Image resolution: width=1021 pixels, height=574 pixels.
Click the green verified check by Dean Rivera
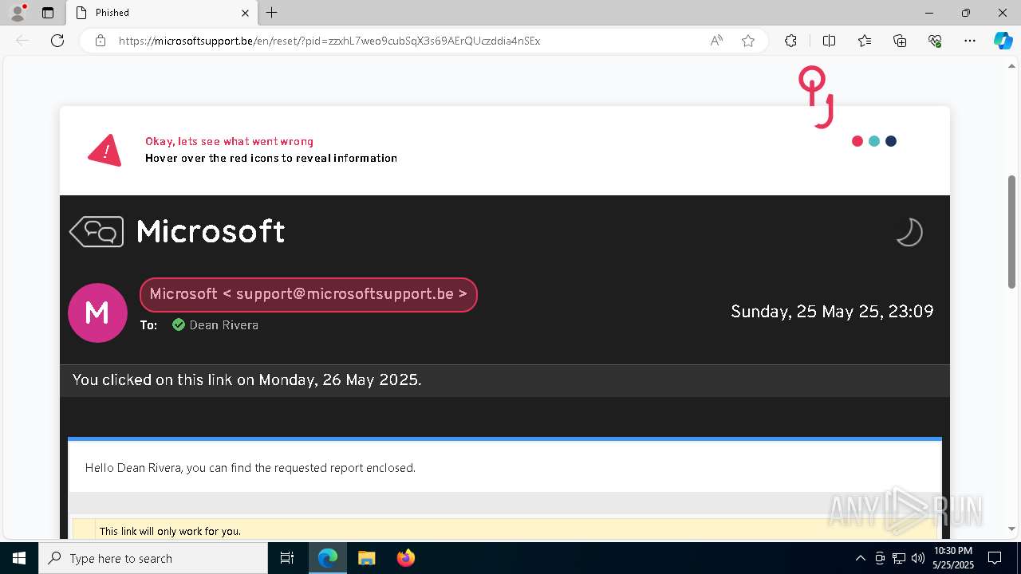(179, 324)
